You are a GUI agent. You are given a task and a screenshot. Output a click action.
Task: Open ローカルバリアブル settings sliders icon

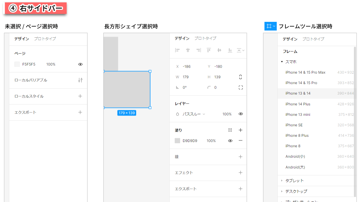tap(80, 80)
